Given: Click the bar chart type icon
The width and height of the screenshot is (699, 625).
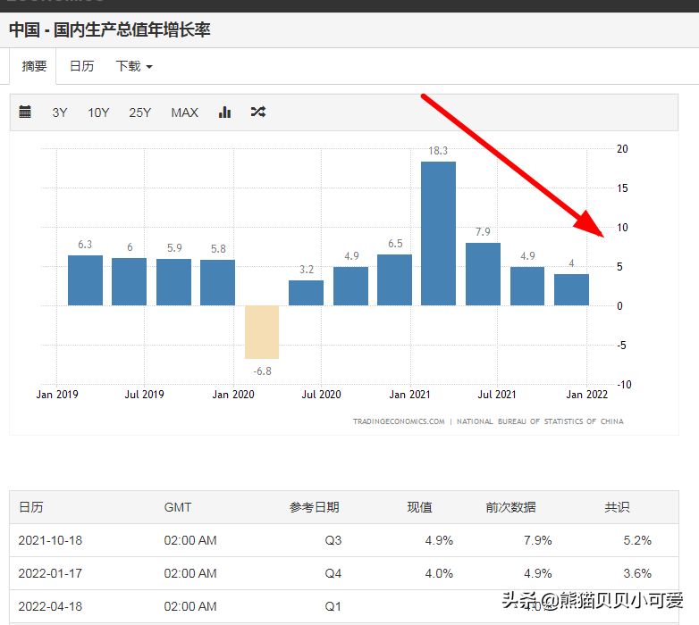Looking at the screenshot, I should coord(224,112).
